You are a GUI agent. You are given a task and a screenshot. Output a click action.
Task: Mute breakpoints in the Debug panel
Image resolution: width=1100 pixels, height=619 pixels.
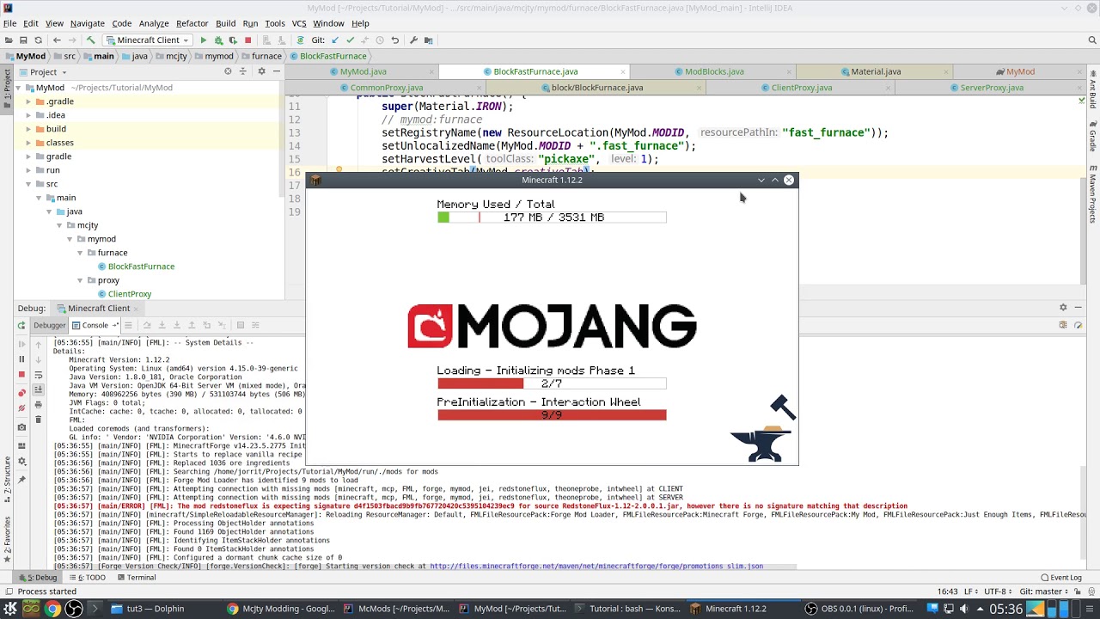point(21,409)
